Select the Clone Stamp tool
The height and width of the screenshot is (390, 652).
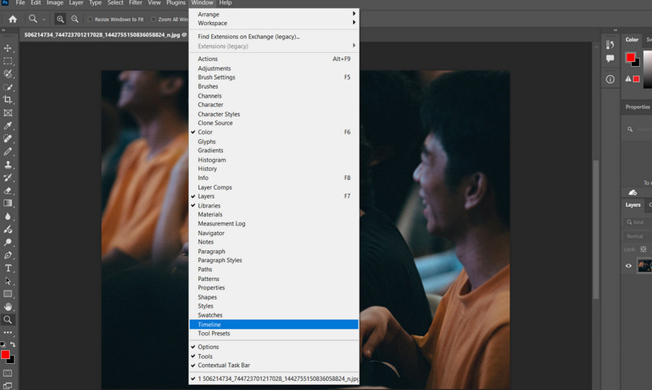pyautogui.click(x=7, y=164)
